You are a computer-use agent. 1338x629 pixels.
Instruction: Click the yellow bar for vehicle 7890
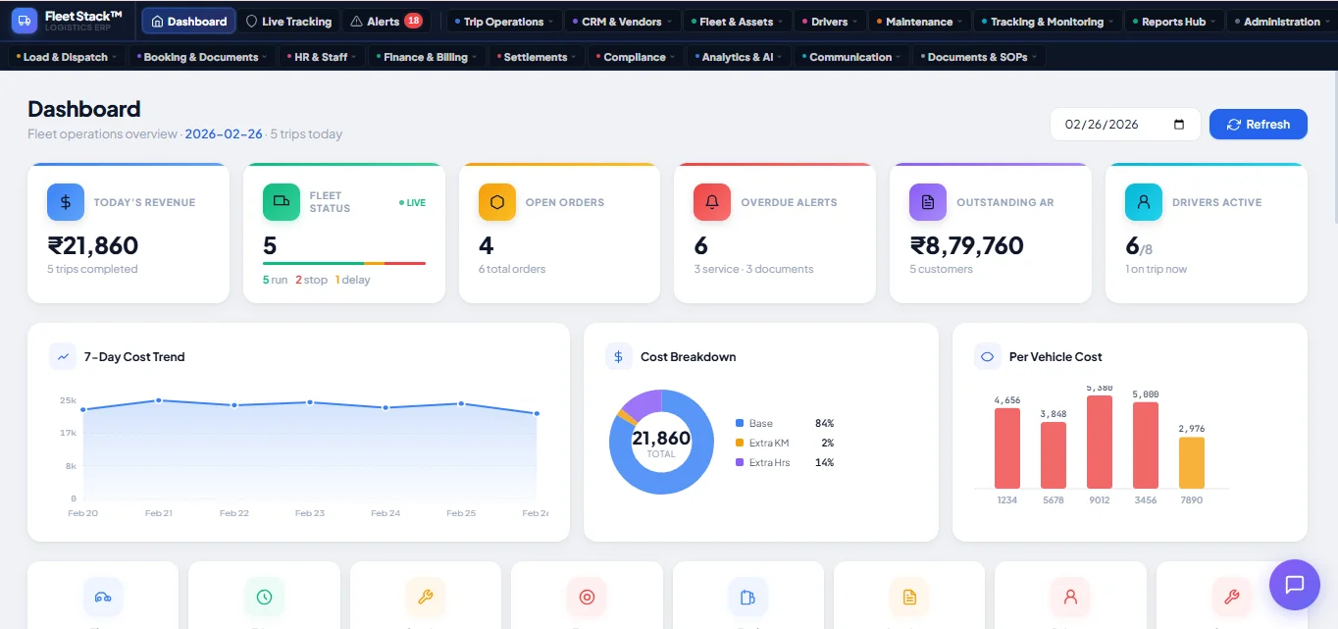(x=1192, y=463)
